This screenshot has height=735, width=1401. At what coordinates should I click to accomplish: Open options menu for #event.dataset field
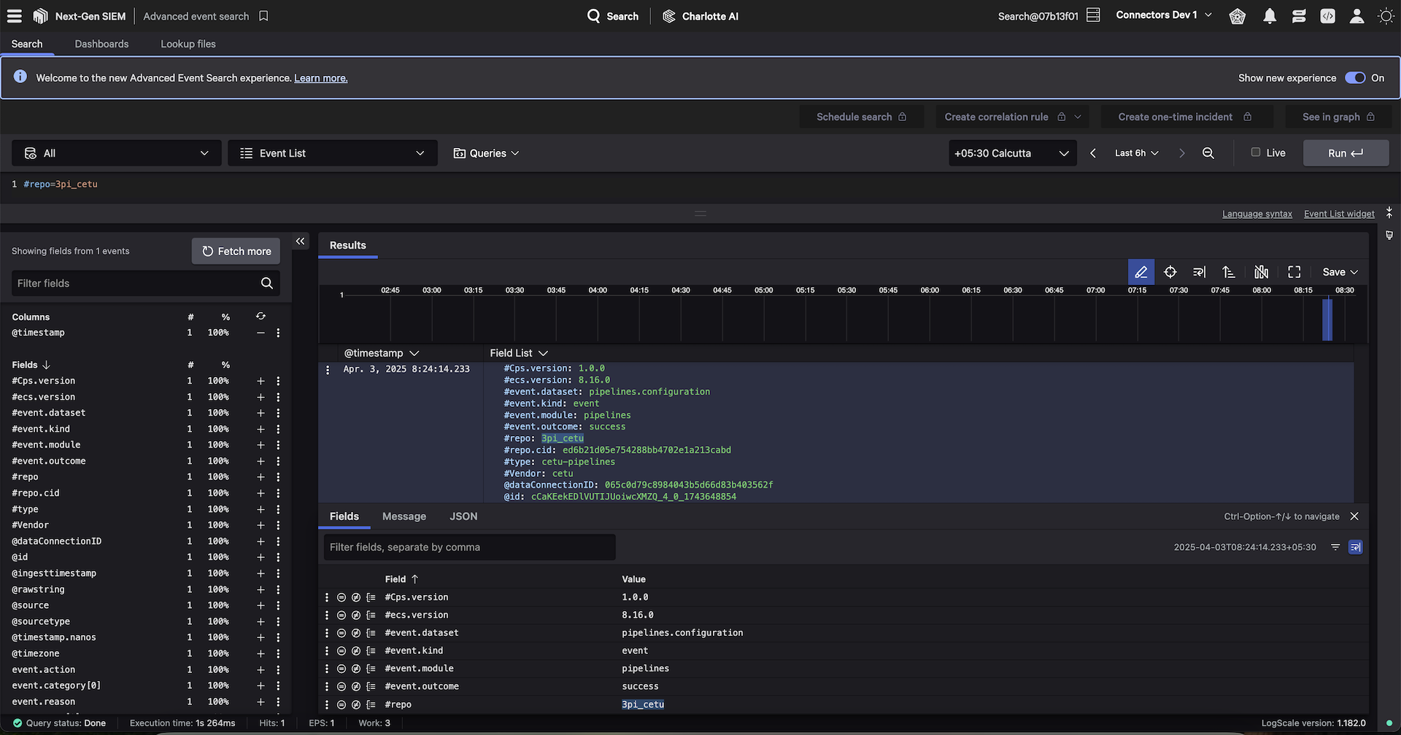click(278, 413)
